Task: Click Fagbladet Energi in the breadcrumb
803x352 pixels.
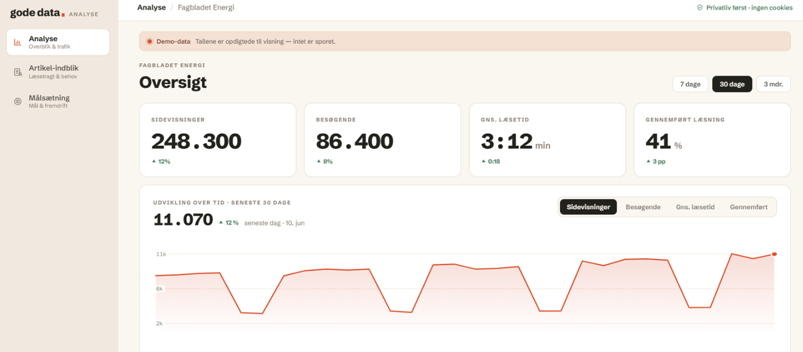Action: pos(206,8)
